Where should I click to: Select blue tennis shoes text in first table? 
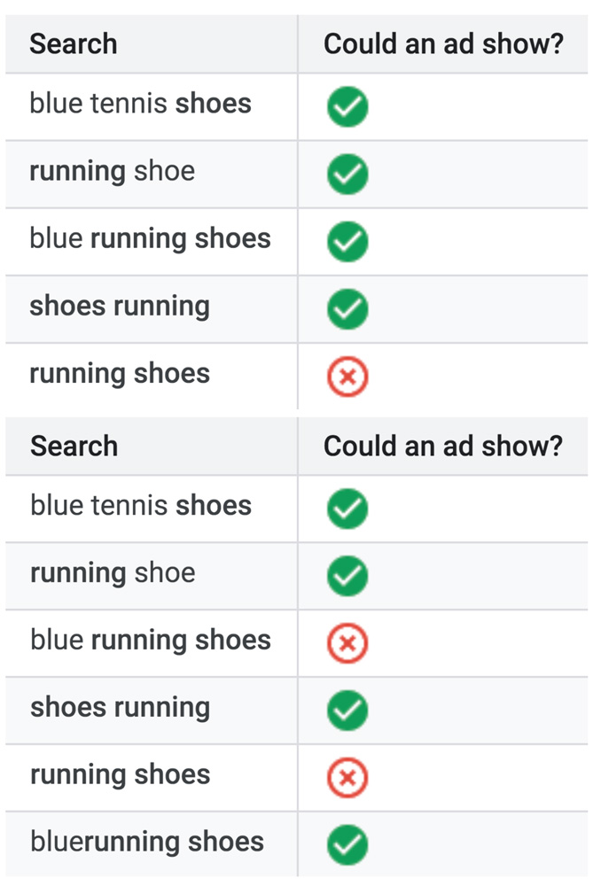tap(140, 104)
